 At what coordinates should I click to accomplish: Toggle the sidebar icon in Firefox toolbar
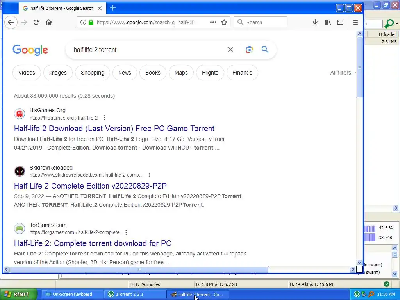340,22
